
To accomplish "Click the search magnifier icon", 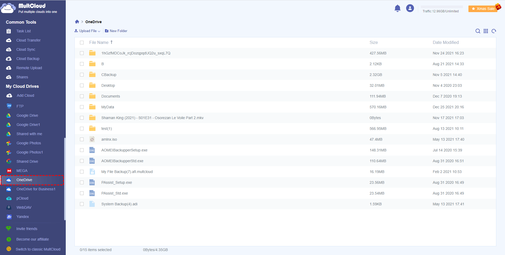I will [478, 31].
